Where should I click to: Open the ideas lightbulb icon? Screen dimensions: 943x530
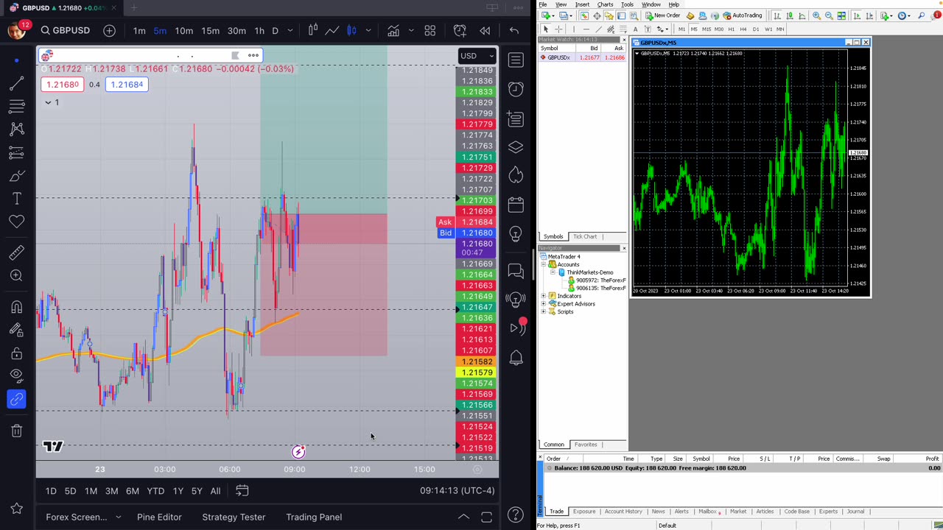(516, 233)
